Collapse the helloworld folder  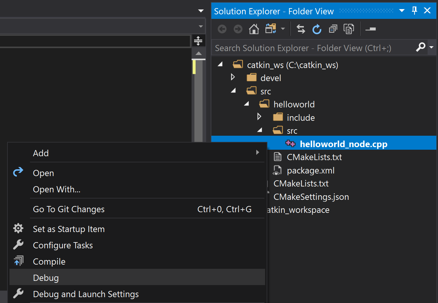(247, 104)
